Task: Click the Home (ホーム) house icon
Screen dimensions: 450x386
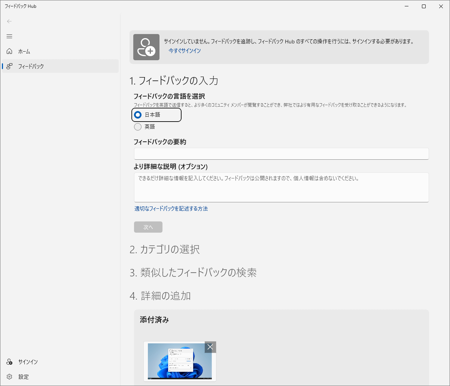Action: pos(10,51)
